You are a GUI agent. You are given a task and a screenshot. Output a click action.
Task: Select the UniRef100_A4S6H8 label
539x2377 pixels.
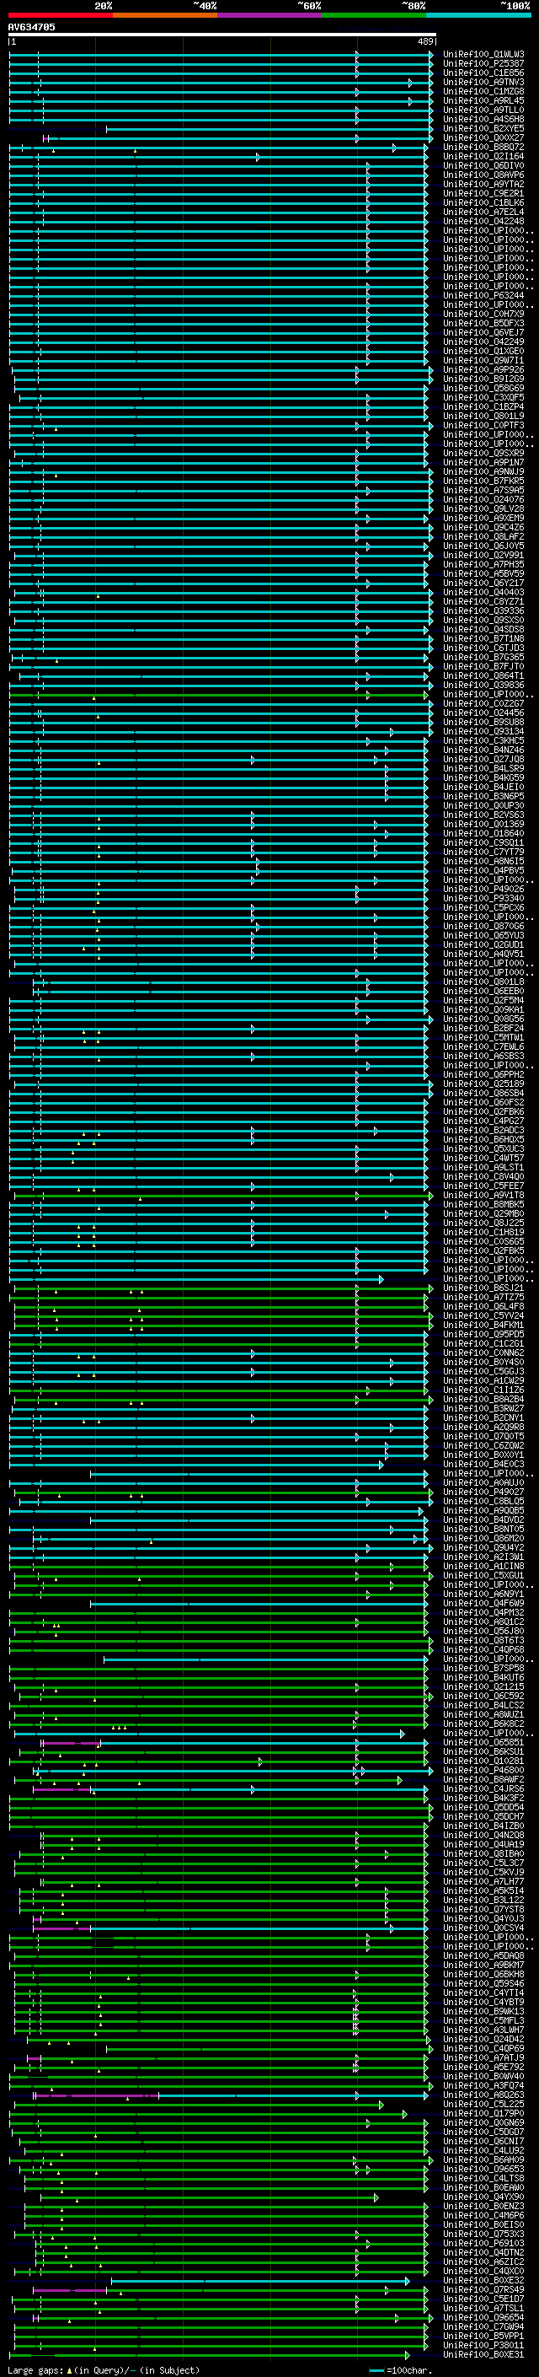483,119
